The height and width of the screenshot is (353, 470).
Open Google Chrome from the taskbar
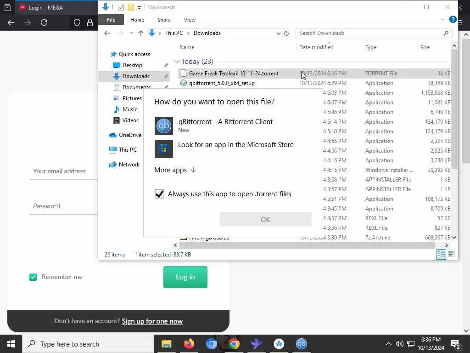(234, 344)
